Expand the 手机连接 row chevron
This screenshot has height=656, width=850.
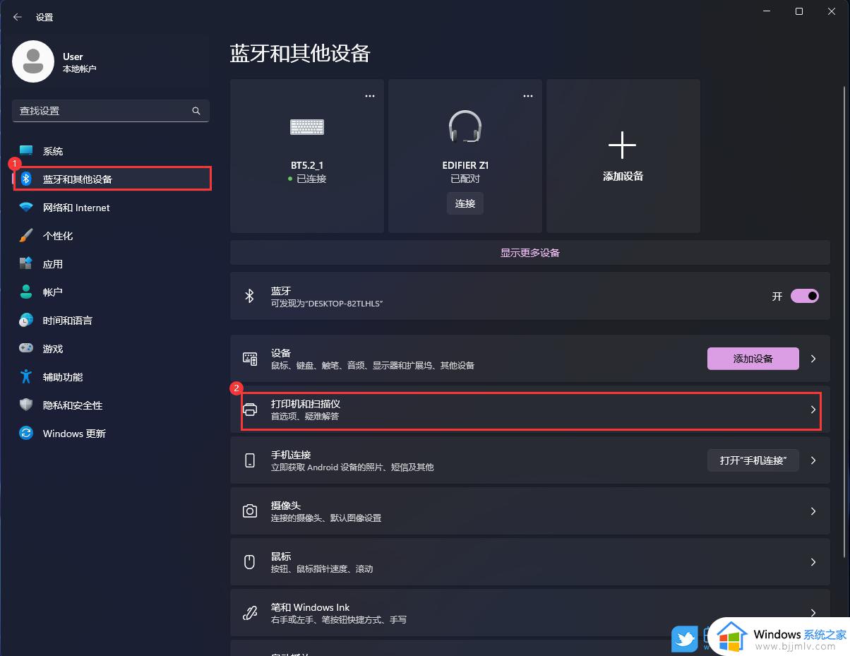point(813,460)
